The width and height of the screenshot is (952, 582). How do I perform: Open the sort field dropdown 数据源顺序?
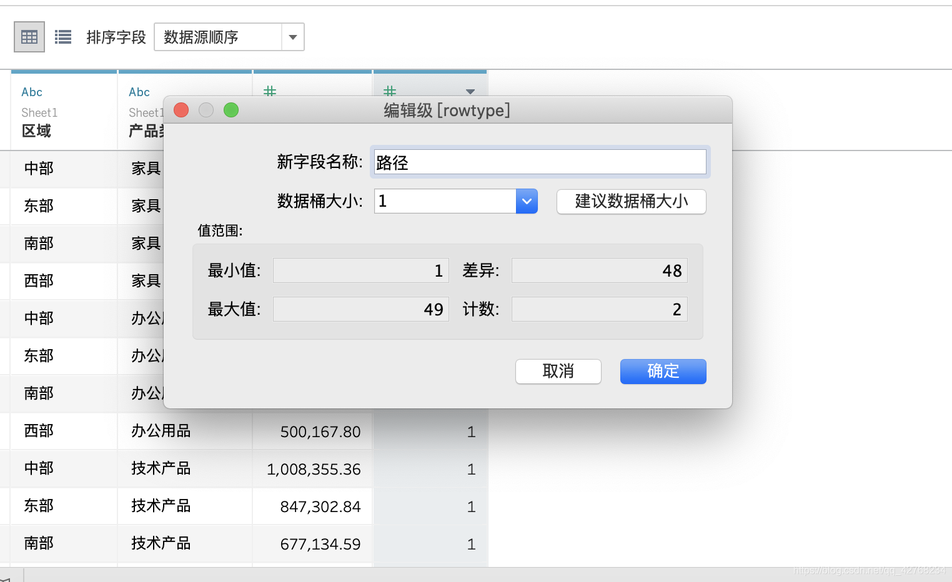click(x=229, y=37)
